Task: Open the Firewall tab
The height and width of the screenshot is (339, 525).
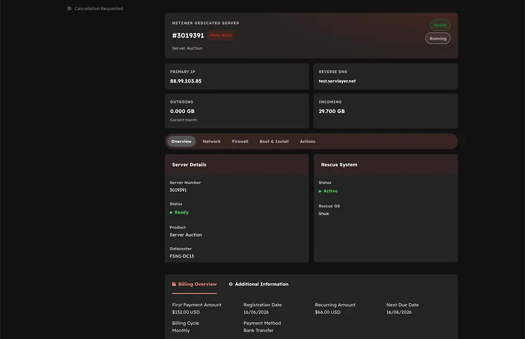Action: point(240,141)
